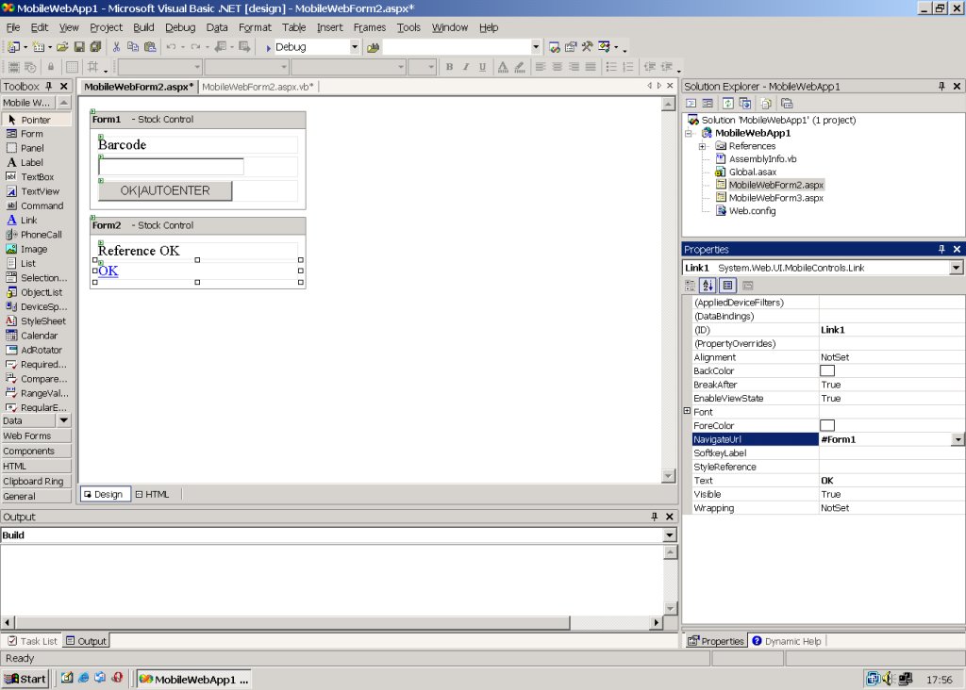Viewport: 966px width, 690px height.
Task: Expand the Data toolbox tab arrow
Action: pyautogui.click(x=63, y=420)
